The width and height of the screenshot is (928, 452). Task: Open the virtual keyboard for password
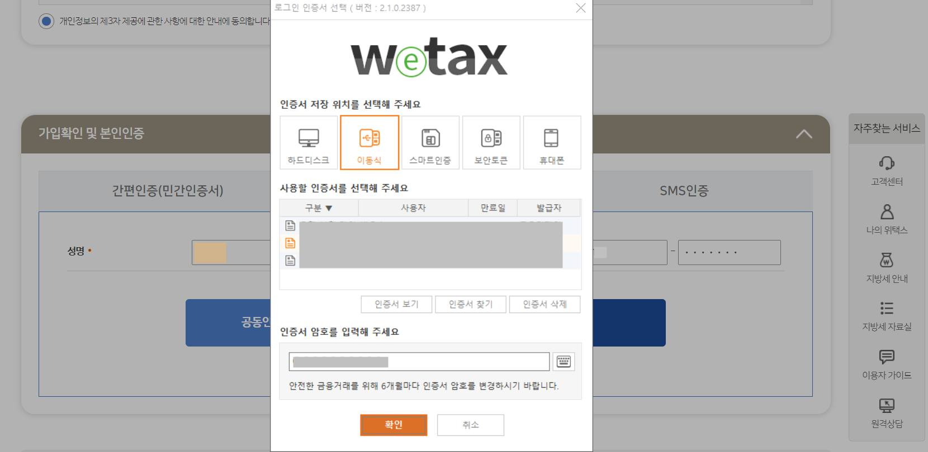(x=564, y=362)
